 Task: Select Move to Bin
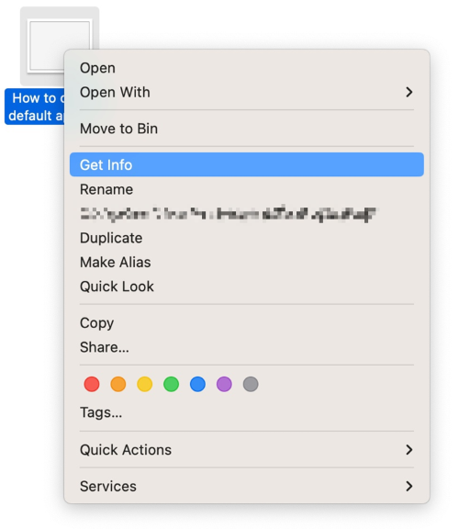coord(247,129)
